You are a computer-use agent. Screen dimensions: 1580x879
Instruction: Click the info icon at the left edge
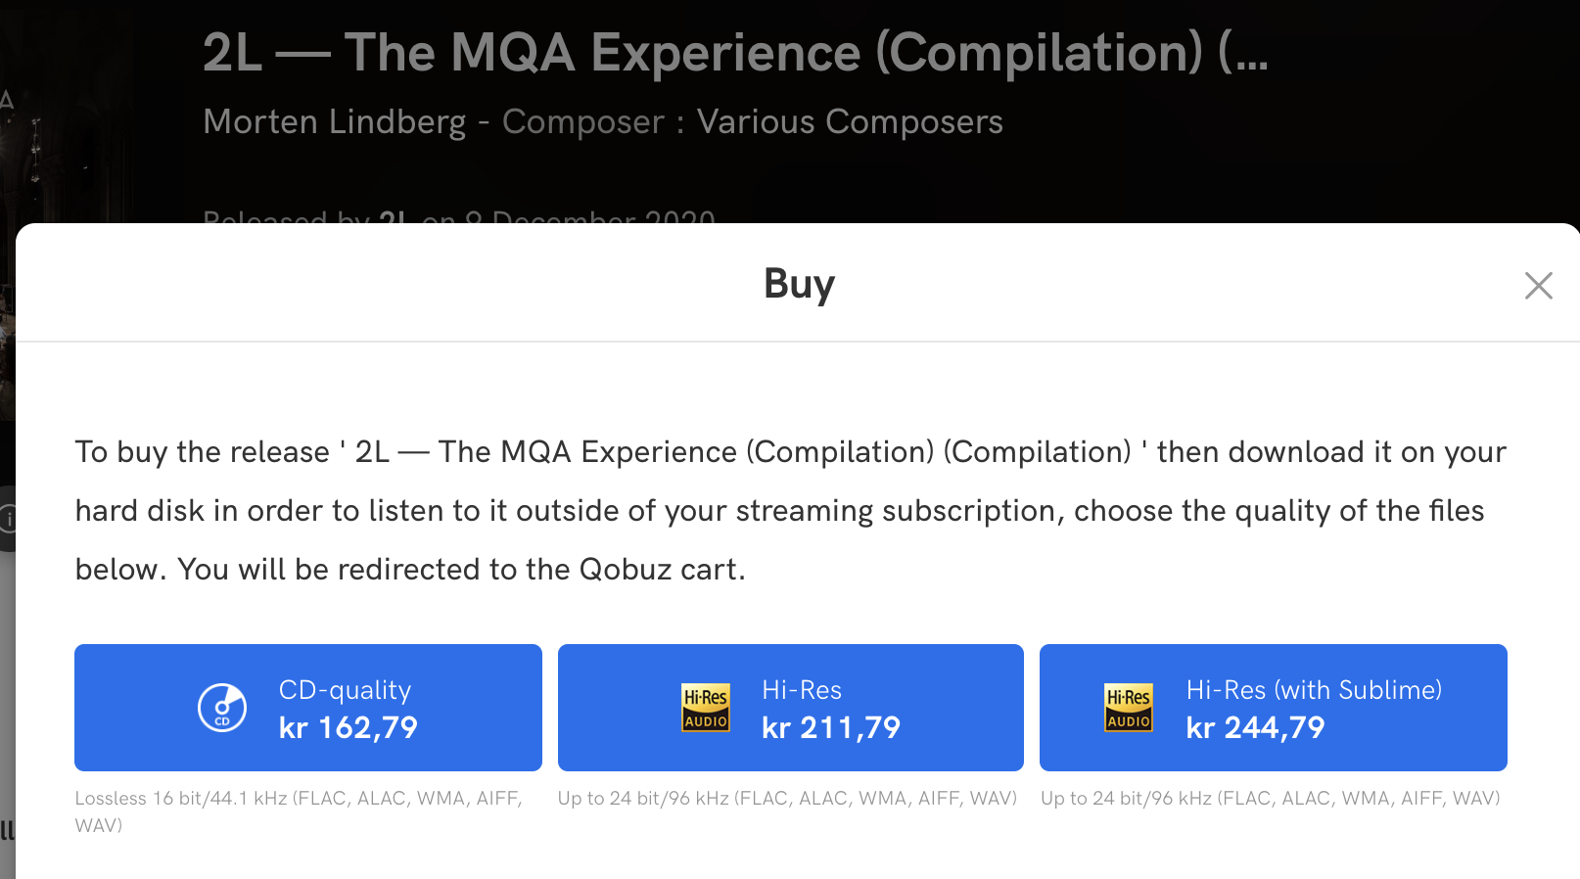tap(7, 518)
